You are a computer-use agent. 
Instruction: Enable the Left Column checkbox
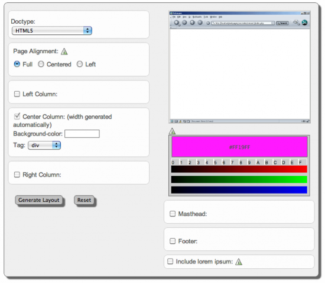(x=17, y=94)
